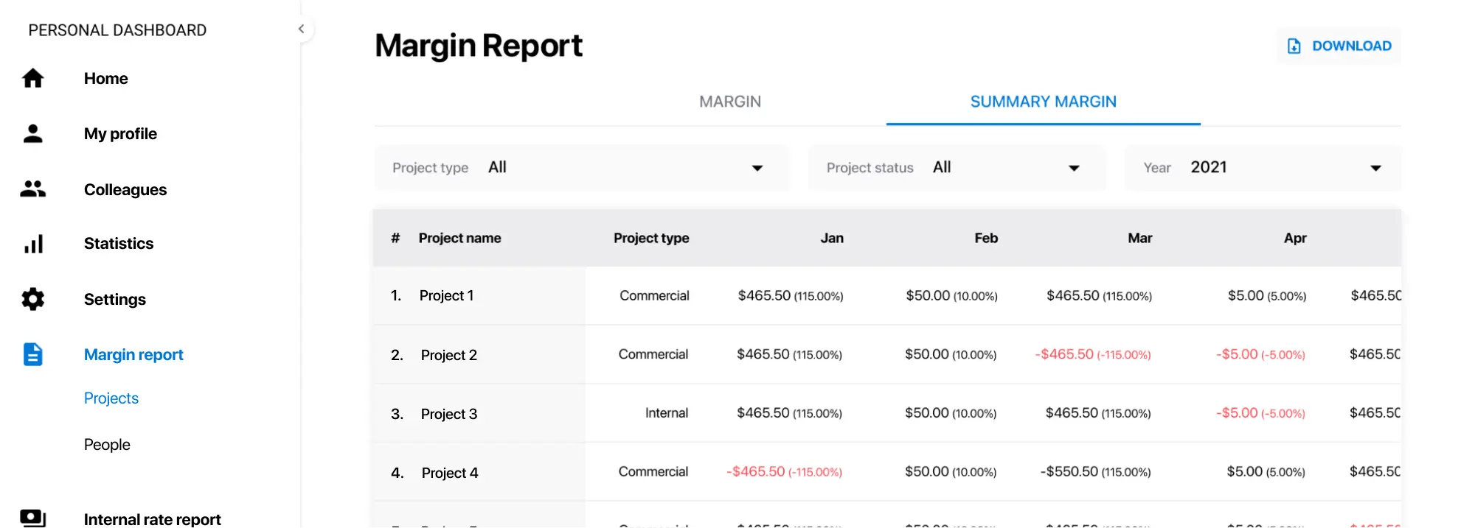Image resolution: width=1475 pixels, height=528 pixels.
Task: Click the download file icon
Action: point(1294,46)
